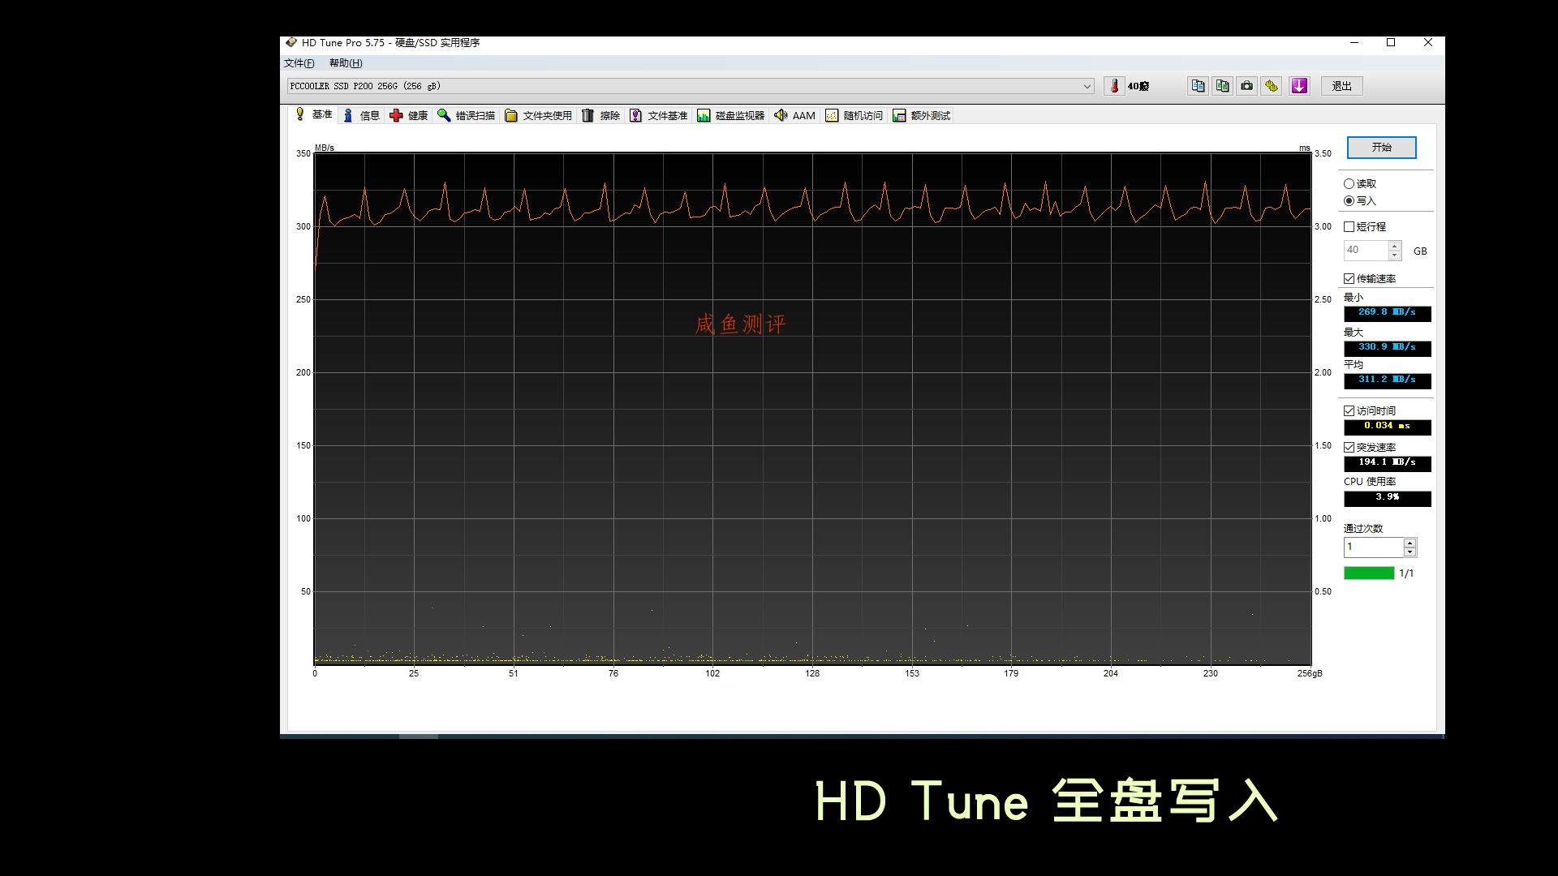This screenshot has width=1558, height=876.
Task: Increase the 通过次数 pass count
Action: coord(1410,543)
